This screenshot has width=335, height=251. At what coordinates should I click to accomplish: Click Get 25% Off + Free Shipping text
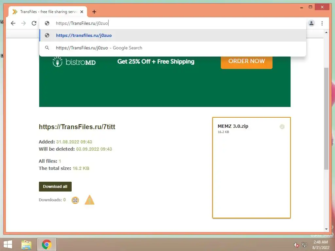156,61
